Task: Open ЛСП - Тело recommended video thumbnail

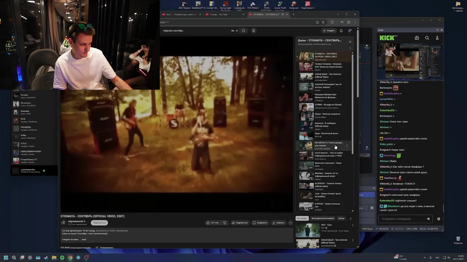Action: (x=307, y=230)
